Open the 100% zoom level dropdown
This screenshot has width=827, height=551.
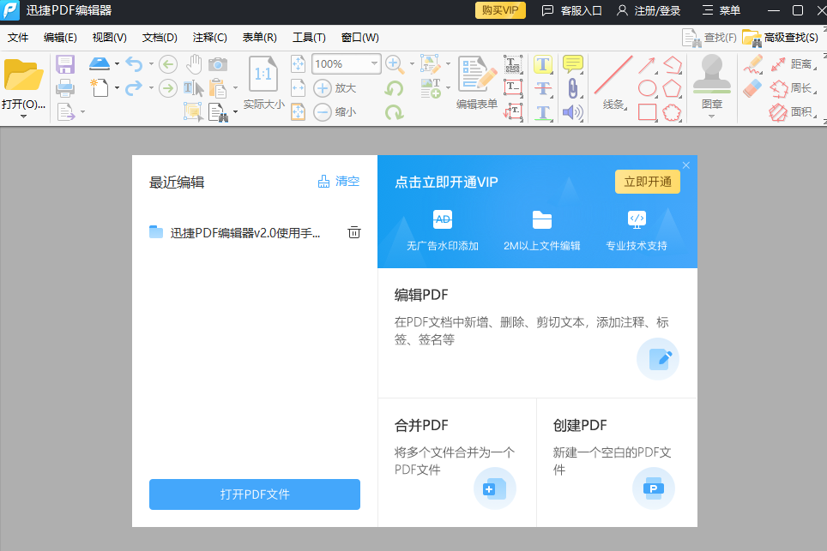coord(374,63)
